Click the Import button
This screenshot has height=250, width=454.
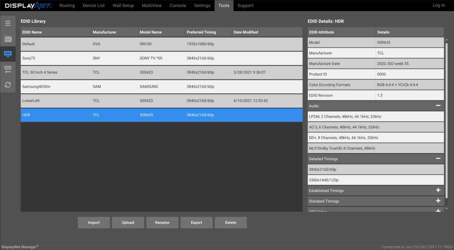[94, 223]
